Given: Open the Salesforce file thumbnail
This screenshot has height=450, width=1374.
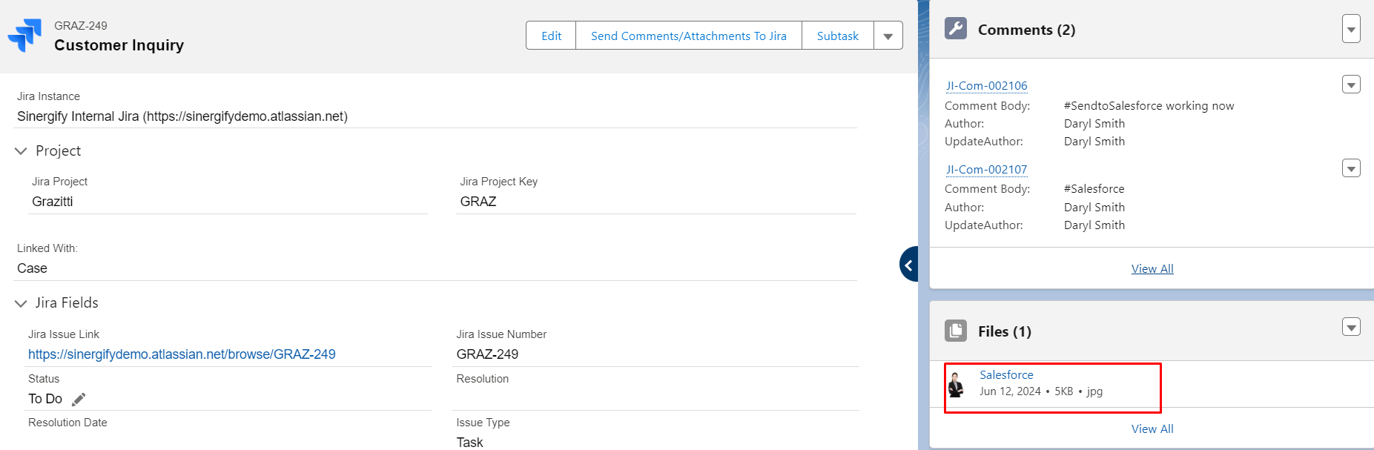Looking at the screenshot, I should pyautogui.click(x=957, y=384).
